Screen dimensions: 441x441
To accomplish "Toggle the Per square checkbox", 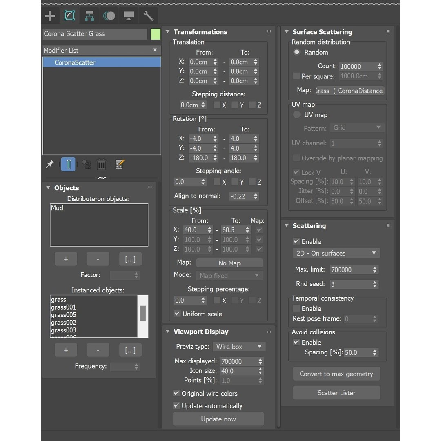I will point(296,76).
